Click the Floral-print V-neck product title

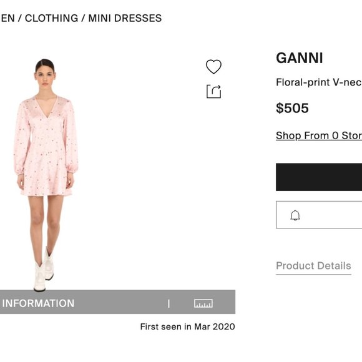319,82
